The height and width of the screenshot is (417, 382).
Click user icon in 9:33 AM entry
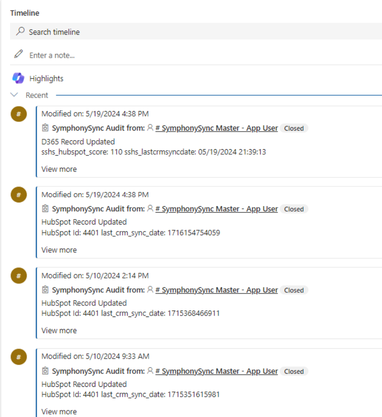150,370
